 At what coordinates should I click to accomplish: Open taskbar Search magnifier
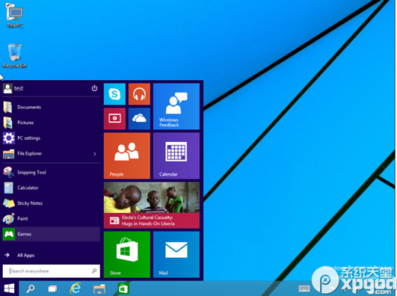(x=30, y=289)
